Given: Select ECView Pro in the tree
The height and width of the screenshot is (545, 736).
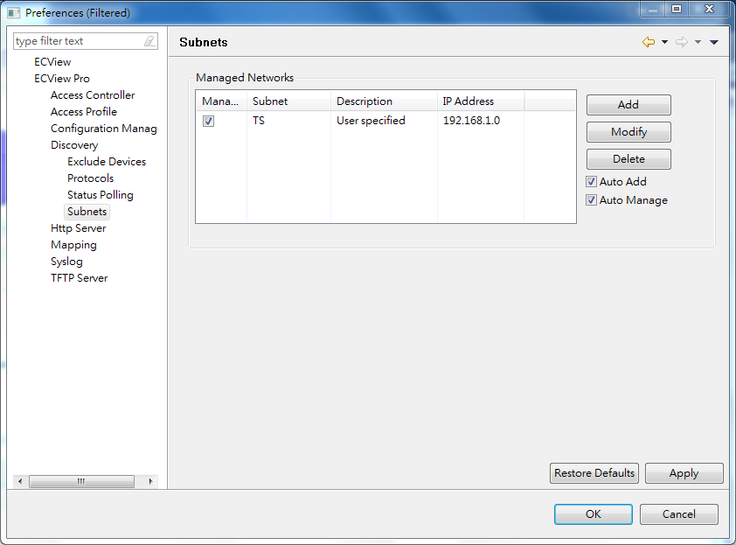Looking at the screenshot, I should click(62, 79).
